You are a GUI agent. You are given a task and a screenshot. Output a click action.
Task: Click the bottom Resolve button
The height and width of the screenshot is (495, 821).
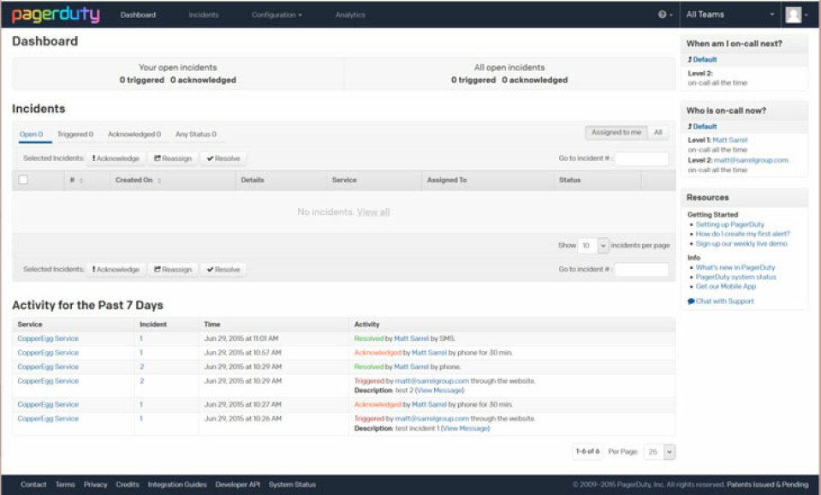click(x=223, y=269)
